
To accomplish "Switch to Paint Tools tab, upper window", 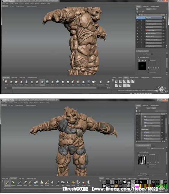I will (x=14, y=77).
